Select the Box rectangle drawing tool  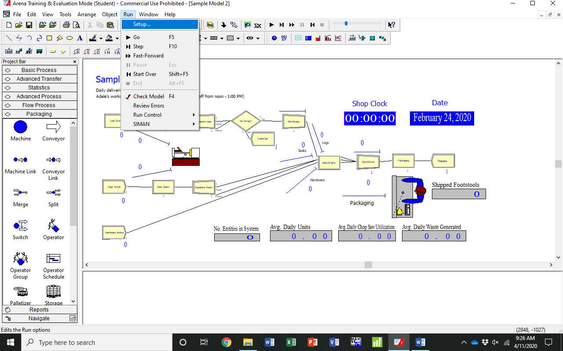49,38
